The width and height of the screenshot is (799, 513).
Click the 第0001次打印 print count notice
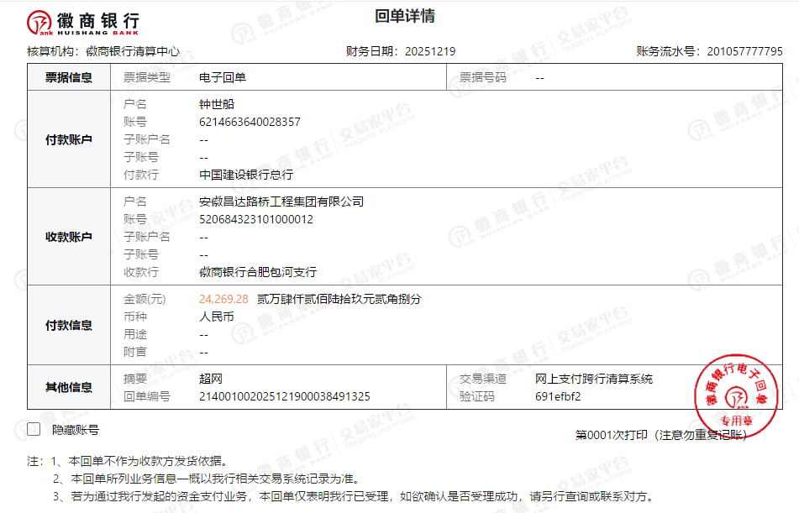611,435
